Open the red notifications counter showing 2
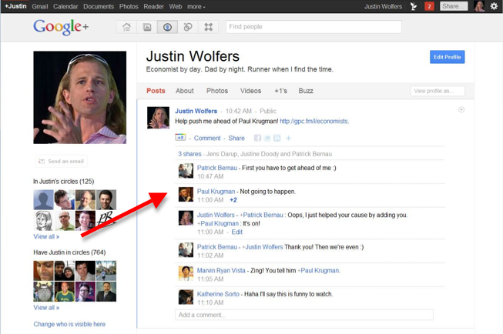Image resolution: width=503 pixels, height=334 pixels. [429, 6]
